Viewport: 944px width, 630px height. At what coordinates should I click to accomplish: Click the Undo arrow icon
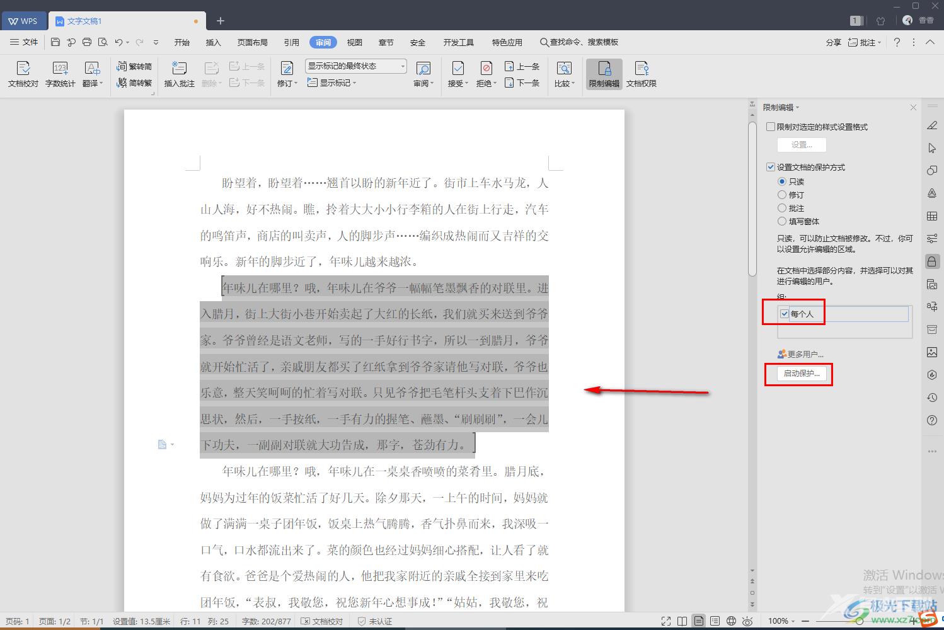[118, 42]
